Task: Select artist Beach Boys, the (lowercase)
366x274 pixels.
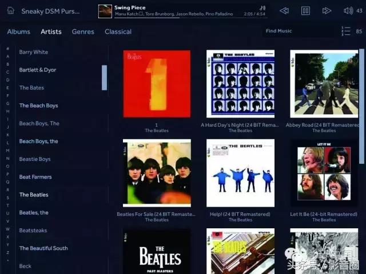Action: point(38,141)
